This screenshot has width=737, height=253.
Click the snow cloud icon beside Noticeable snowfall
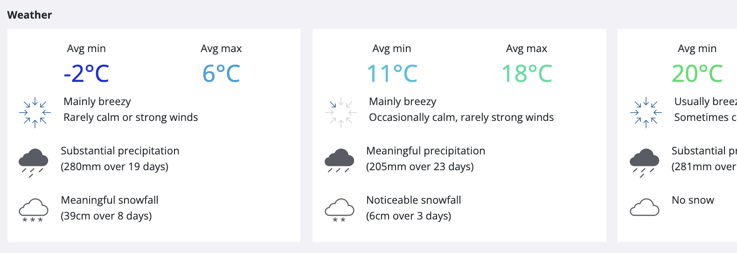click(339, 210)
